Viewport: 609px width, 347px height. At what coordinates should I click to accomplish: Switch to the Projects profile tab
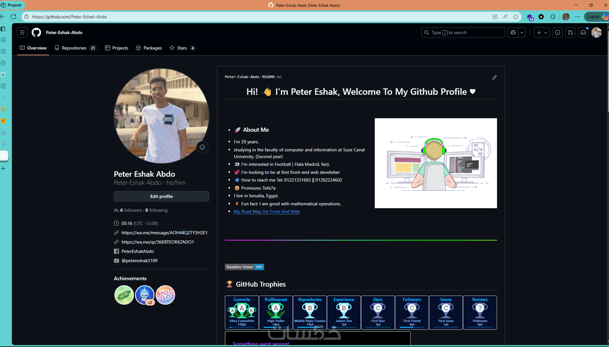pyautogui.click(x=116, y=48)
